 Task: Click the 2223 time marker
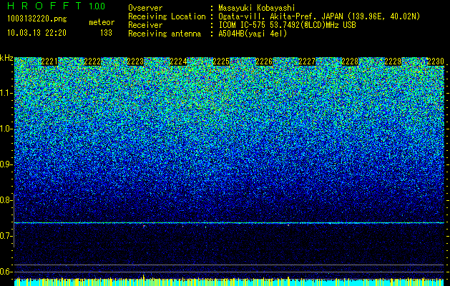point(135,61)
